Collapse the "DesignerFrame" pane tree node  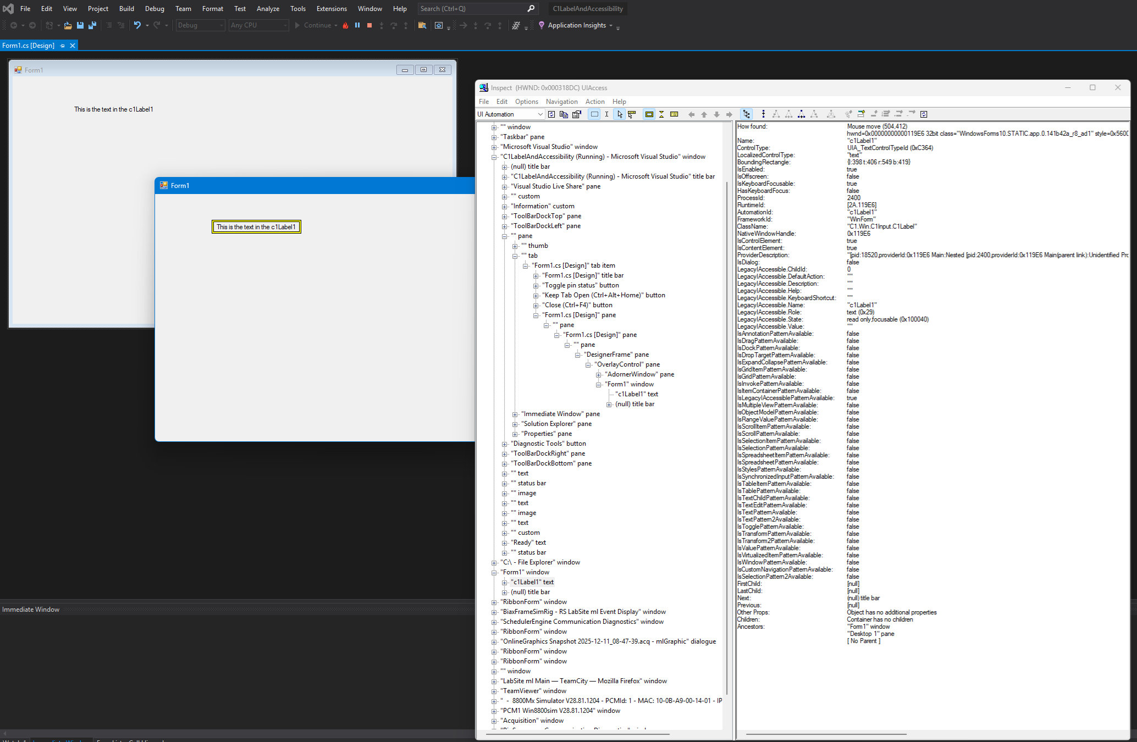pos(578,355)
